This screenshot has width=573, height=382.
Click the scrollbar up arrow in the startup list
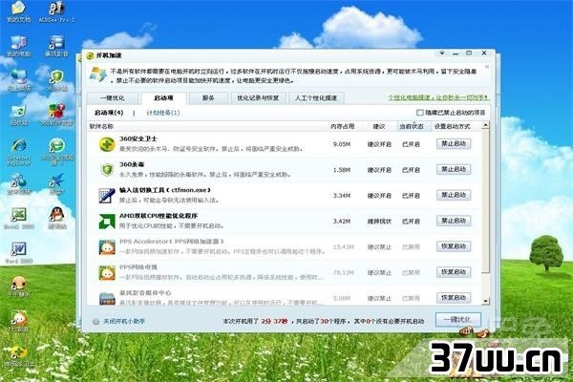click(485, 126)
